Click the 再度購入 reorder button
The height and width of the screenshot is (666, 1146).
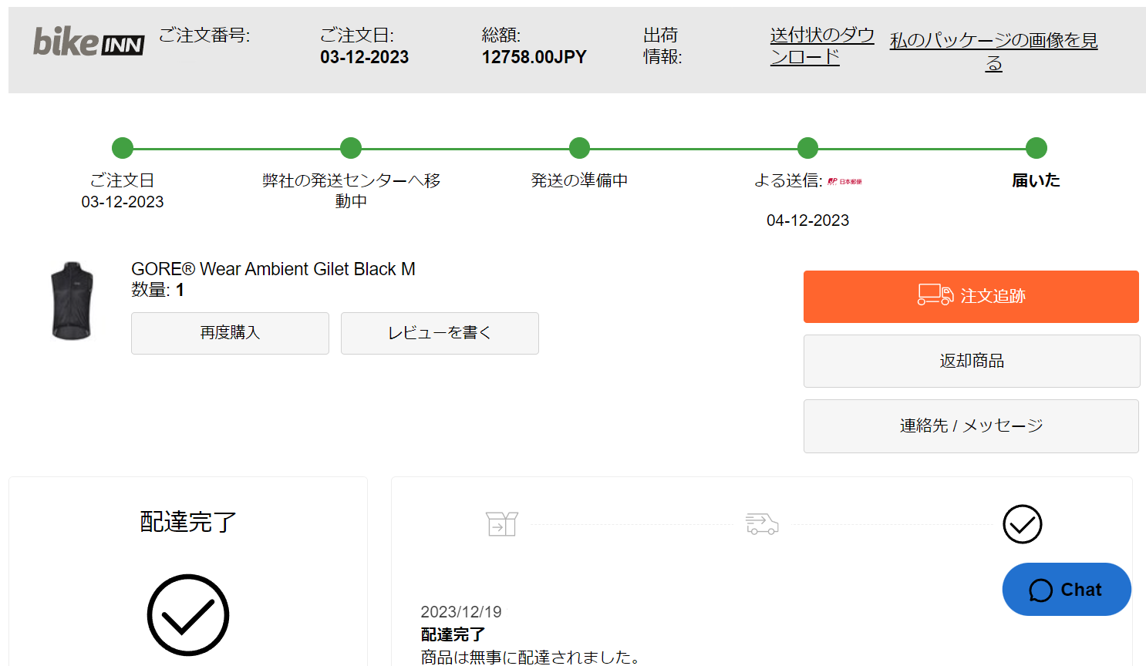coord(230,333)
